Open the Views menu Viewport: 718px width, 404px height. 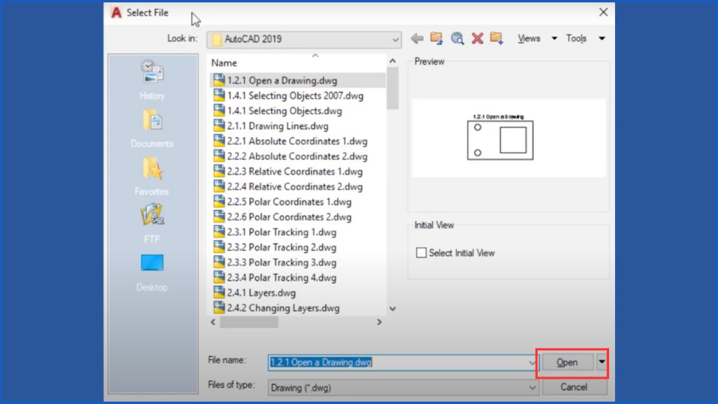(529, 38)
